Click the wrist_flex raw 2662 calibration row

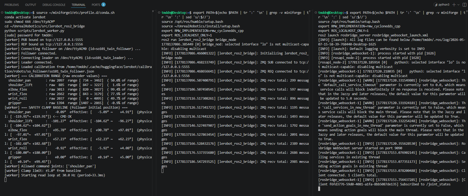(73, 94)
